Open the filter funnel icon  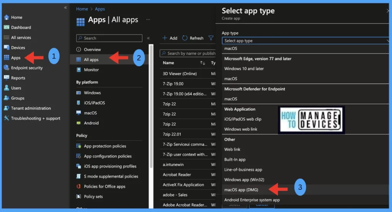211,38
